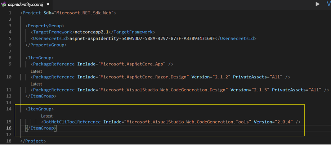The width and height of the screenshot is (331, 145).
Task: Close the aspnIdentity.csproj editor tab
Action: pyautogui.click(x=48, y=4)
